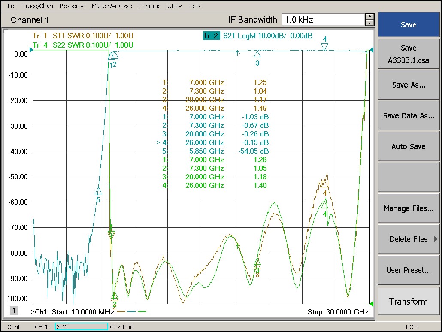Viewport: 442px width, 332px height.
Task: Click marker 5 on the S21 rising edge
Action: [x=98, y=191]
